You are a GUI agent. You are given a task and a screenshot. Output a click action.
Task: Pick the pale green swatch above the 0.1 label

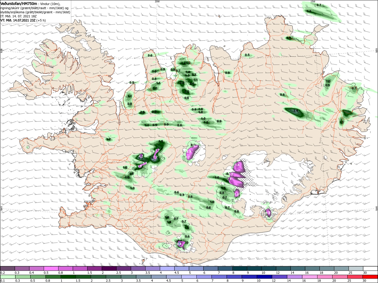[x=7, y=277]
